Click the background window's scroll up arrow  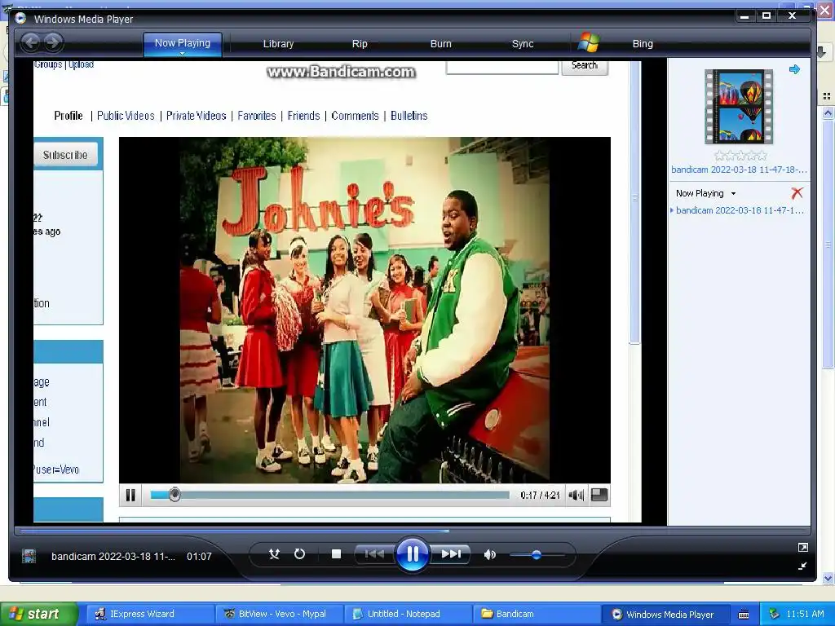(828, 112)
